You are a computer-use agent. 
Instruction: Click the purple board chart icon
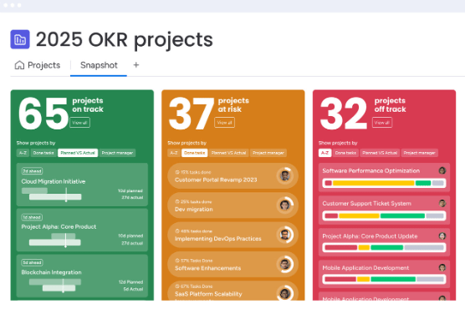[20, 39]
